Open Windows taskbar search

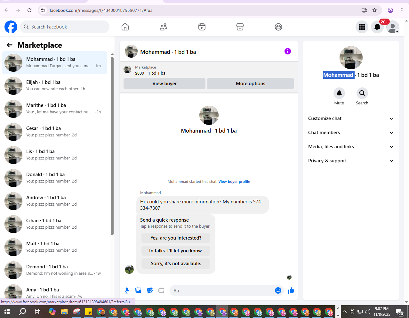coord(22,312)
